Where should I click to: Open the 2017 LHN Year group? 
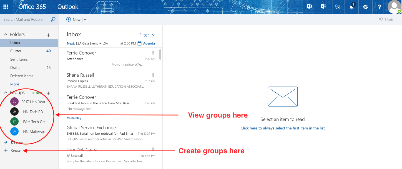(33, 102)
